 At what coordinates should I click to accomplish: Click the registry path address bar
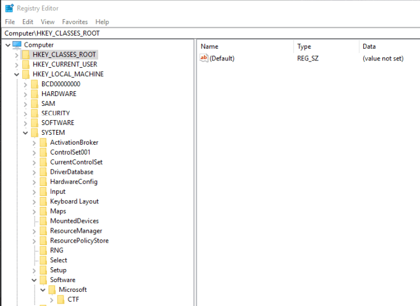[x=211, y=33]
